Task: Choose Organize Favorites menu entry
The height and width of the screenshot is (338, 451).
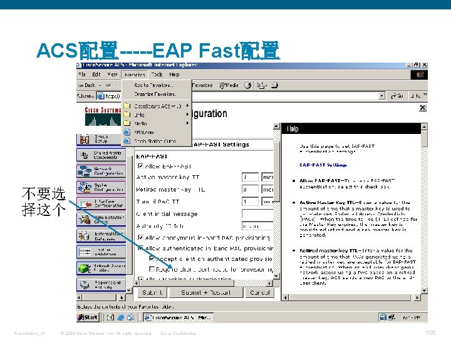Action: 157,94
